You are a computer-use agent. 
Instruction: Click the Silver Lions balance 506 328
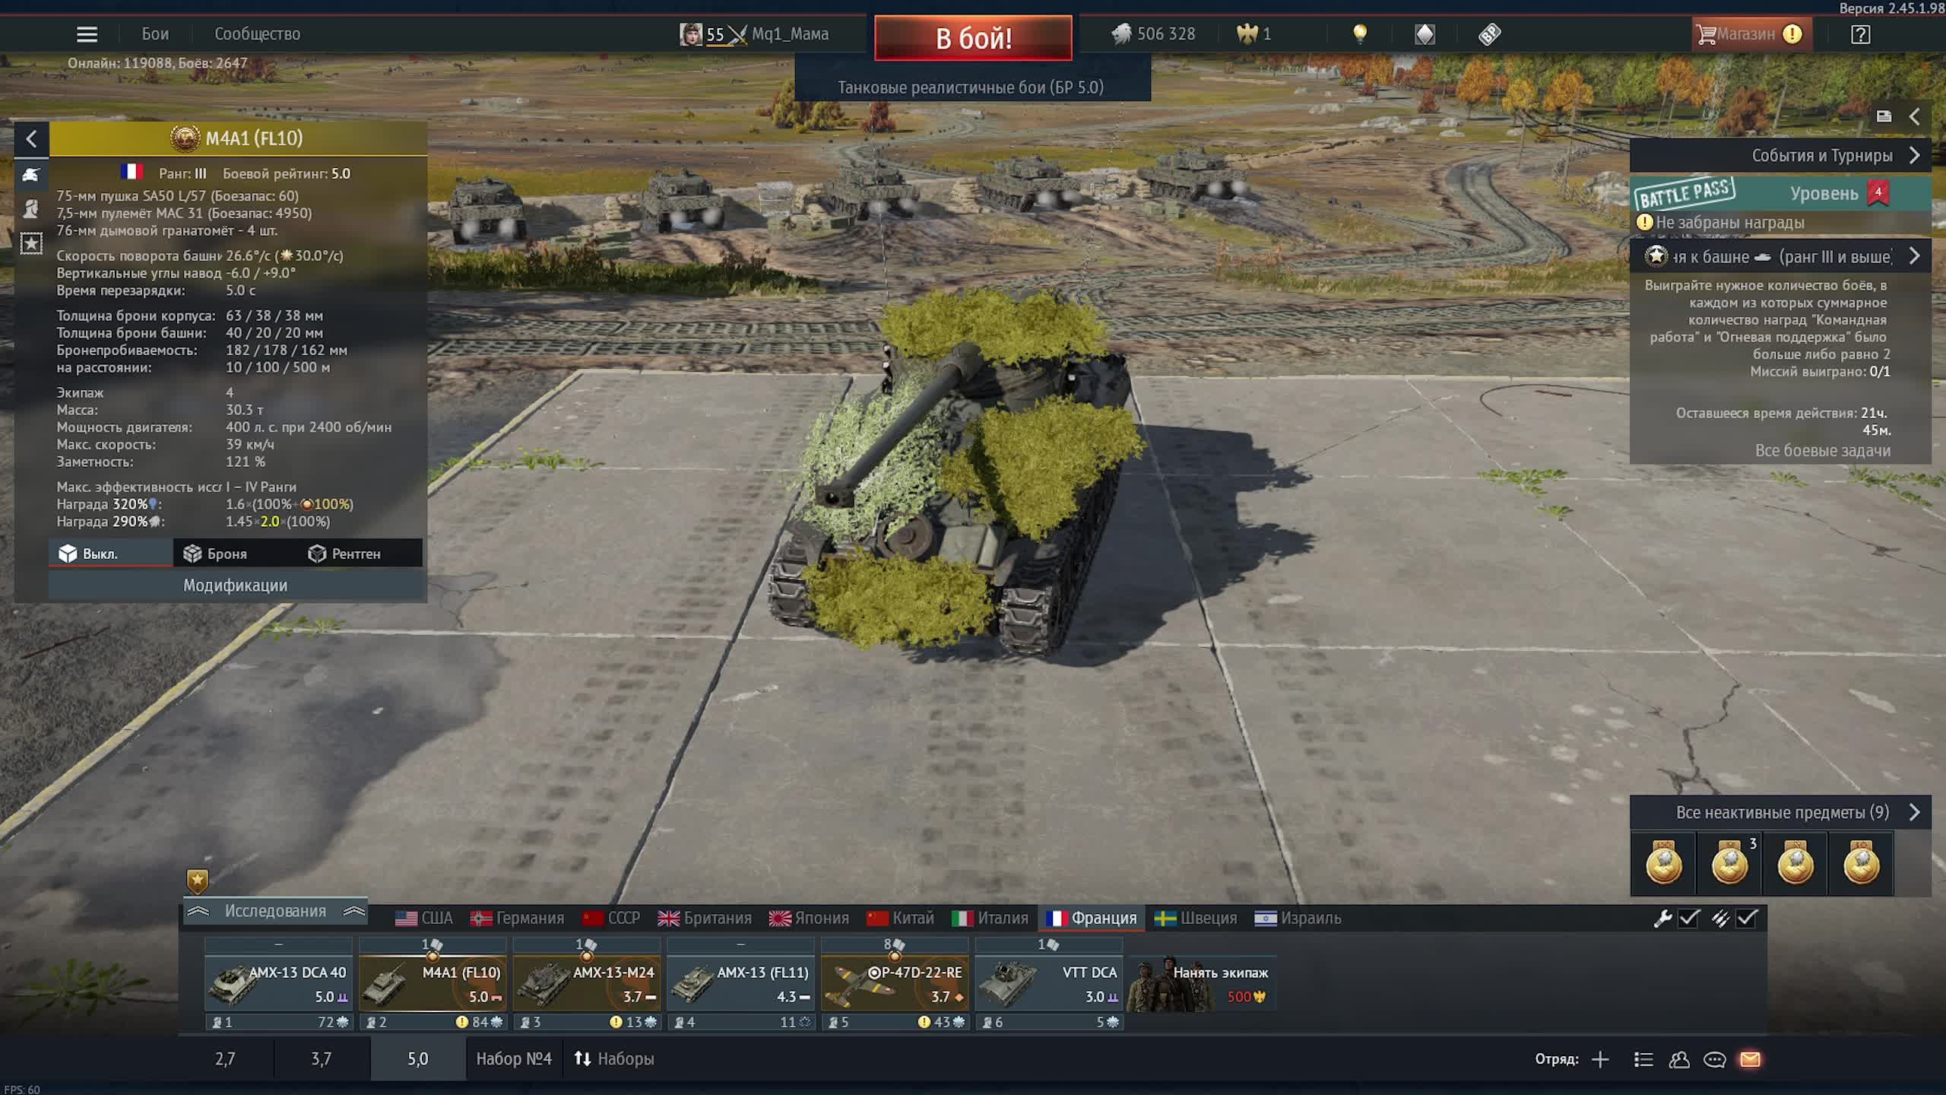pyautogui.click(x=1152, y=34)
